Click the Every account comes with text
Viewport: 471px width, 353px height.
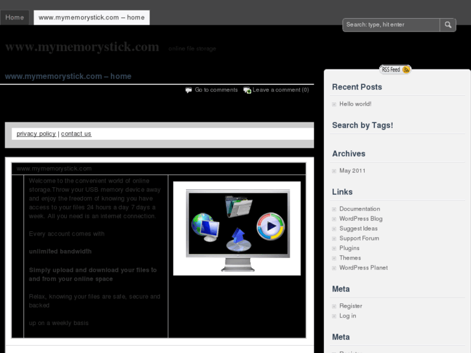(67, 234)
